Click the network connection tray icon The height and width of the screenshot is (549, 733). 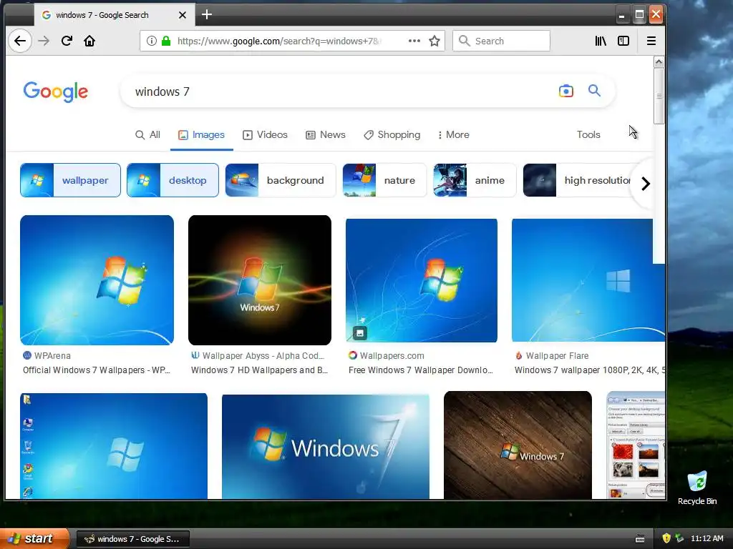point(679,538)
